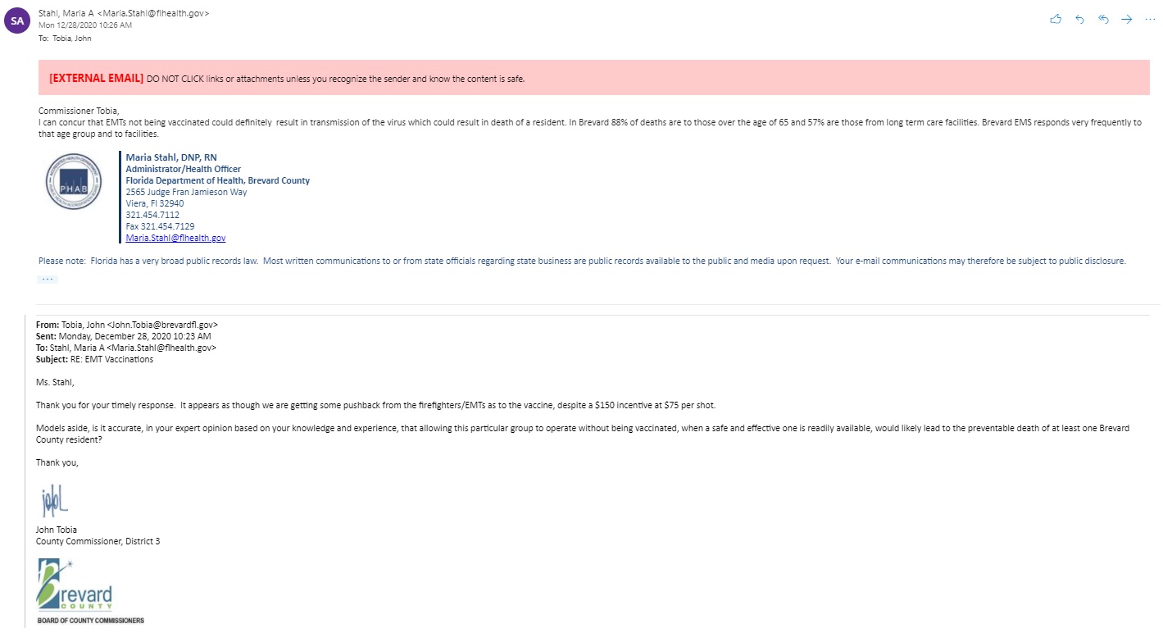Viewport: 1163px width, 637px height.
Task: Click the Reply arrow icon
Action: point(1079,19)
